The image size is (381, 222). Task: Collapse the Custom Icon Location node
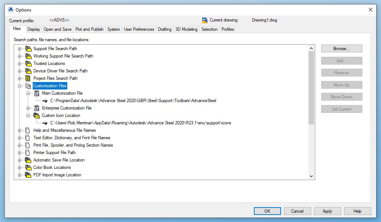(28, 115)
